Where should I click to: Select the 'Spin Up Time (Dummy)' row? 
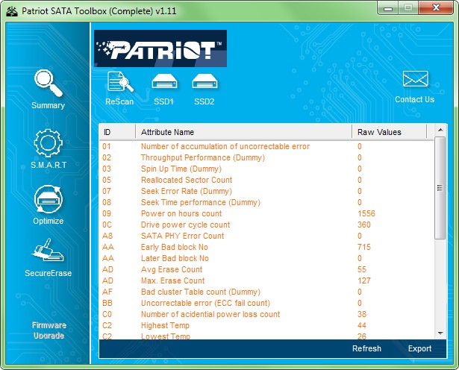tap(266, 169)
